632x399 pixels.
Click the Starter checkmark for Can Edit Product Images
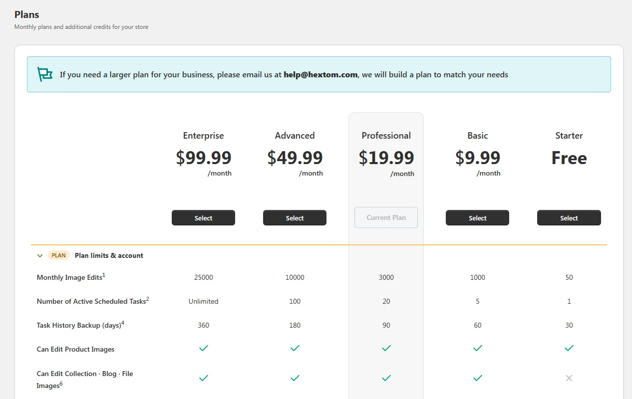coord(569,348)
